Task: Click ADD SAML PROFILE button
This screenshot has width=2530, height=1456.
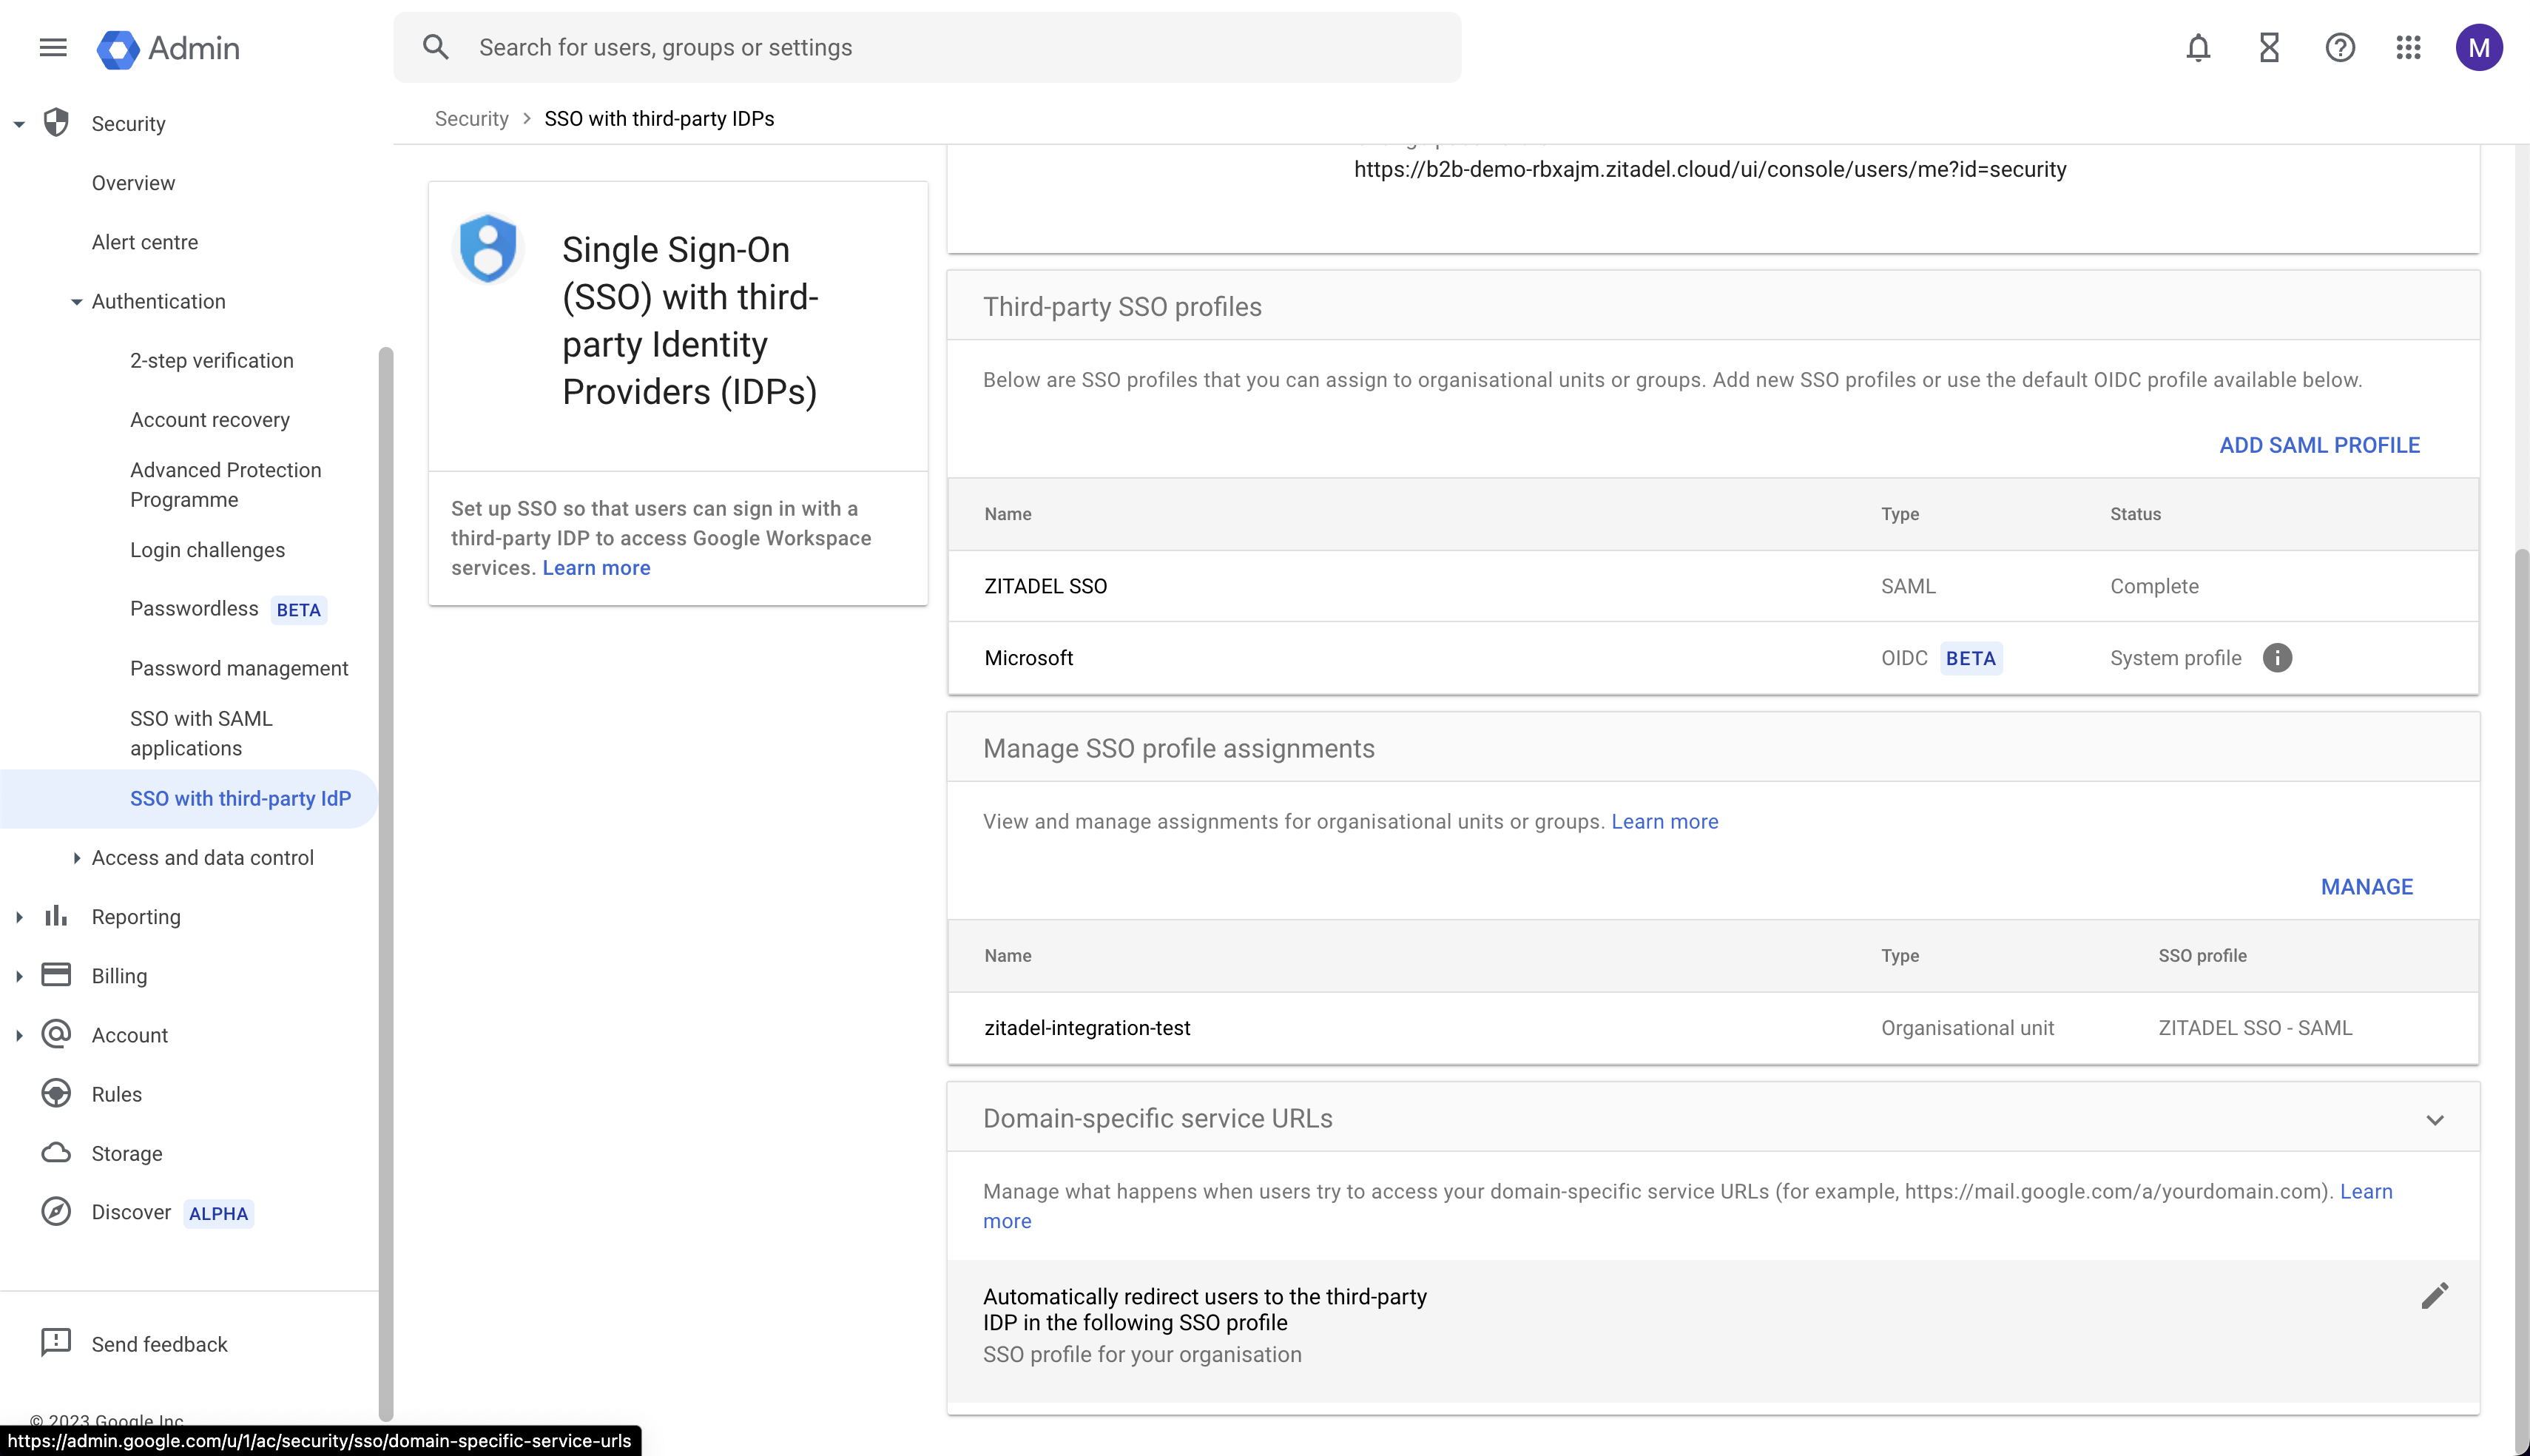Action: [2320, 445]
